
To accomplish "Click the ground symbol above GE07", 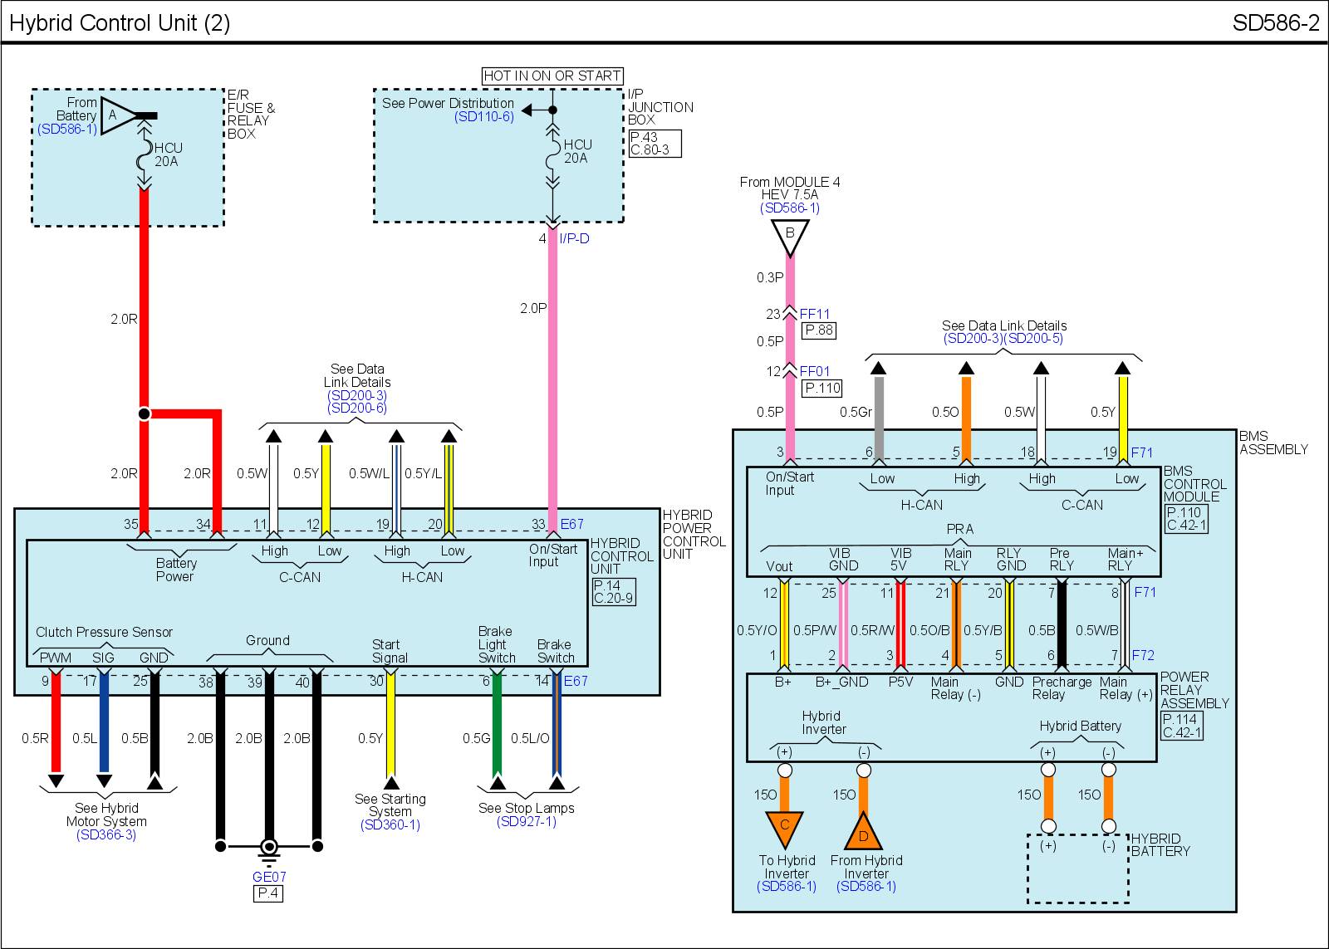I will (268, 849).
